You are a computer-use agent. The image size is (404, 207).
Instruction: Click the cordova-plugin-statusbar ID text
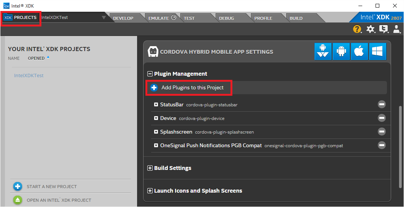point(212,105)
